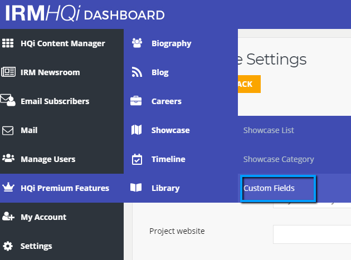
Task: Choose the Custom Fields submenu option
Action: coord(269,188)
